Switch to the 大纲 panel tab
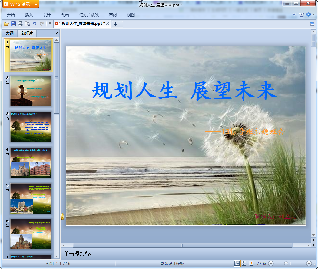This screenshot has height=269, width=318. [10, 33]
